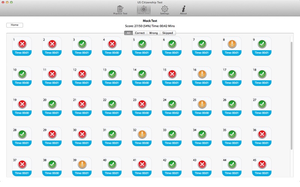300x187 pixels.
Task: Open question 32 skipped orange icon
Action: pos(142,134)
